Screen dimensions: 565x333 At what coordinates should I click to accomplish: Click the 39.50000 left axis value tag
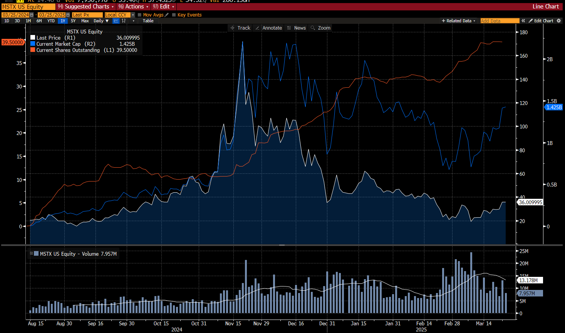coord(13,42)
